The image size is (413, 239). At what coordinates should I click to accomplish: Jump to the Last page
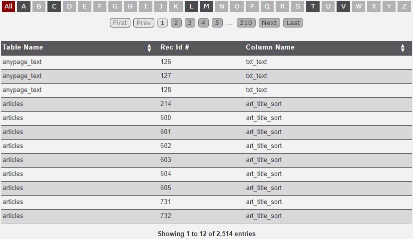coord(293,22)
